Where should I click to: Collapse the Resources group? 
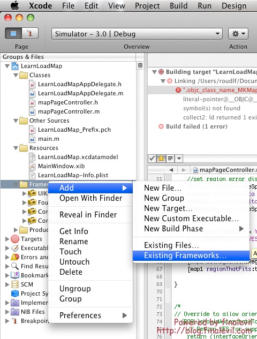click(x=16, y=148)
